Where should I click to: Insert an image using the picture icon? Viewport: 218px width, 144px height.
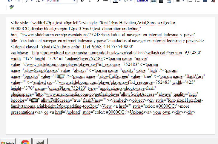[153, 1]
